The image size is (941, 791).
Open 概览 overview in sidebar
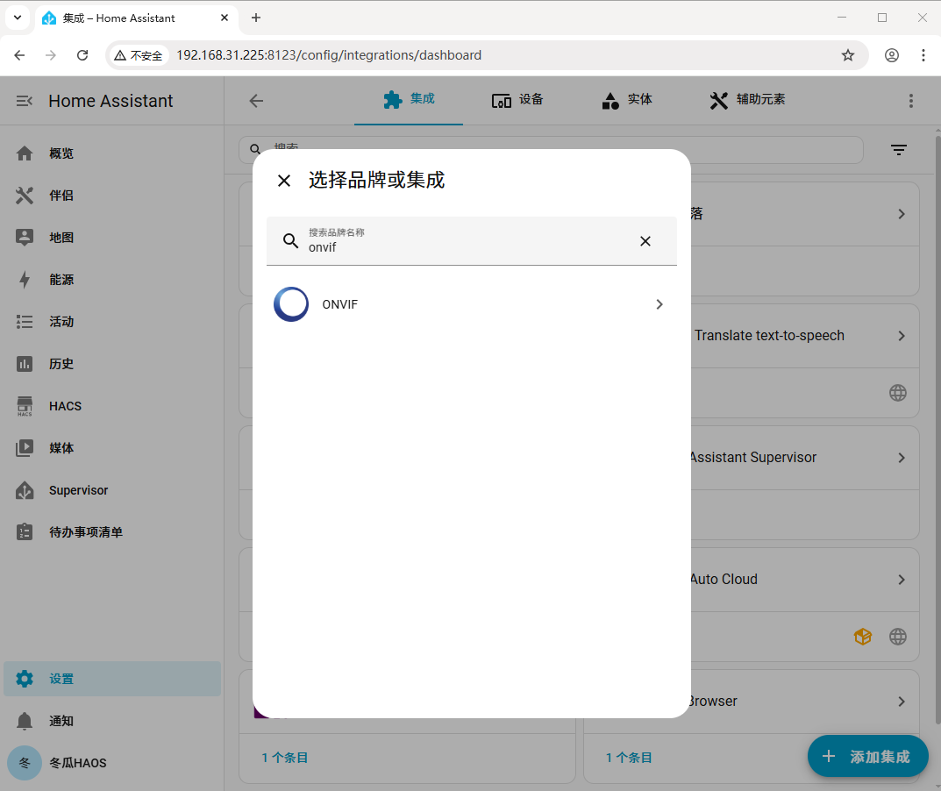tap(112, 153)
